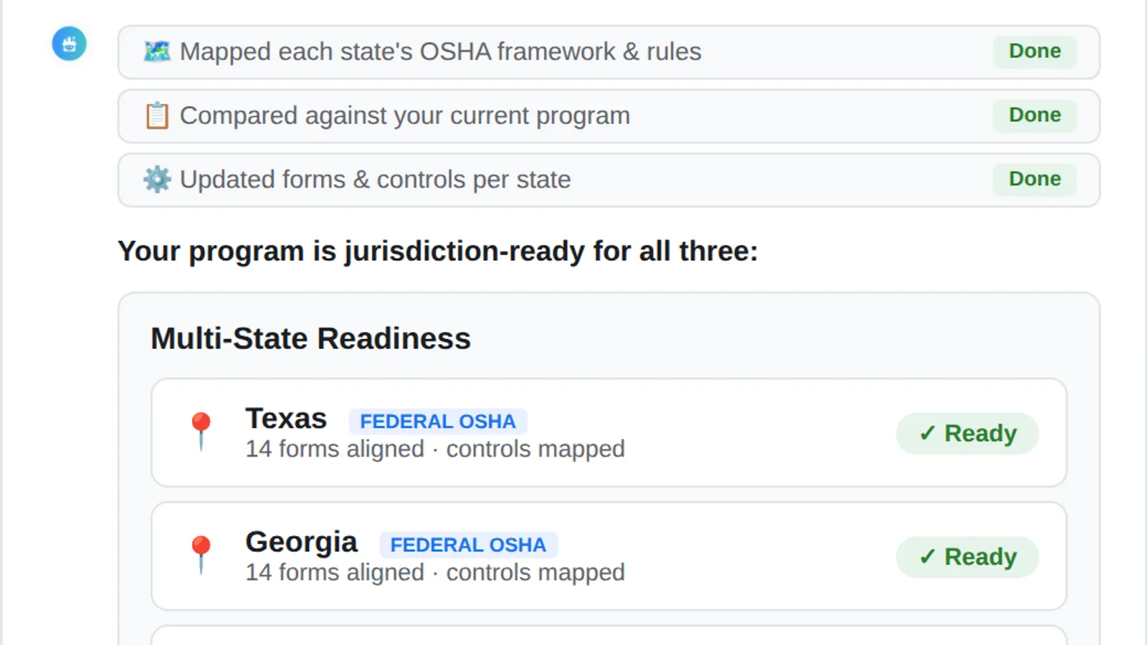The image size is (1147, 645).
Task: Click the blue assistant avatar icon
Action: click(x=69, y=44)
